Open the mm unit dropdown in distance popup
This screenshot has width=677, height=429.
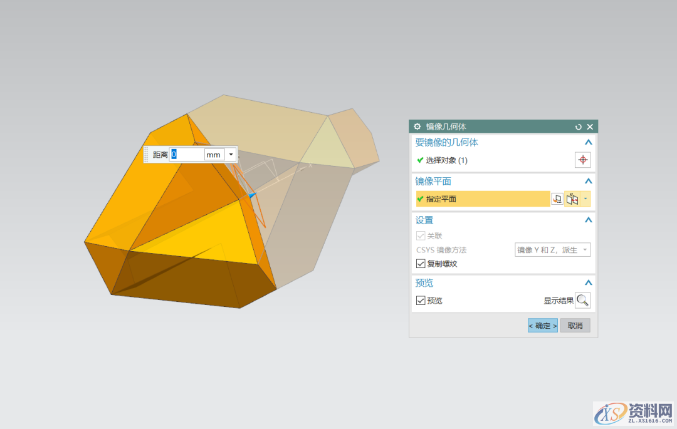click(x=231, y=154)
